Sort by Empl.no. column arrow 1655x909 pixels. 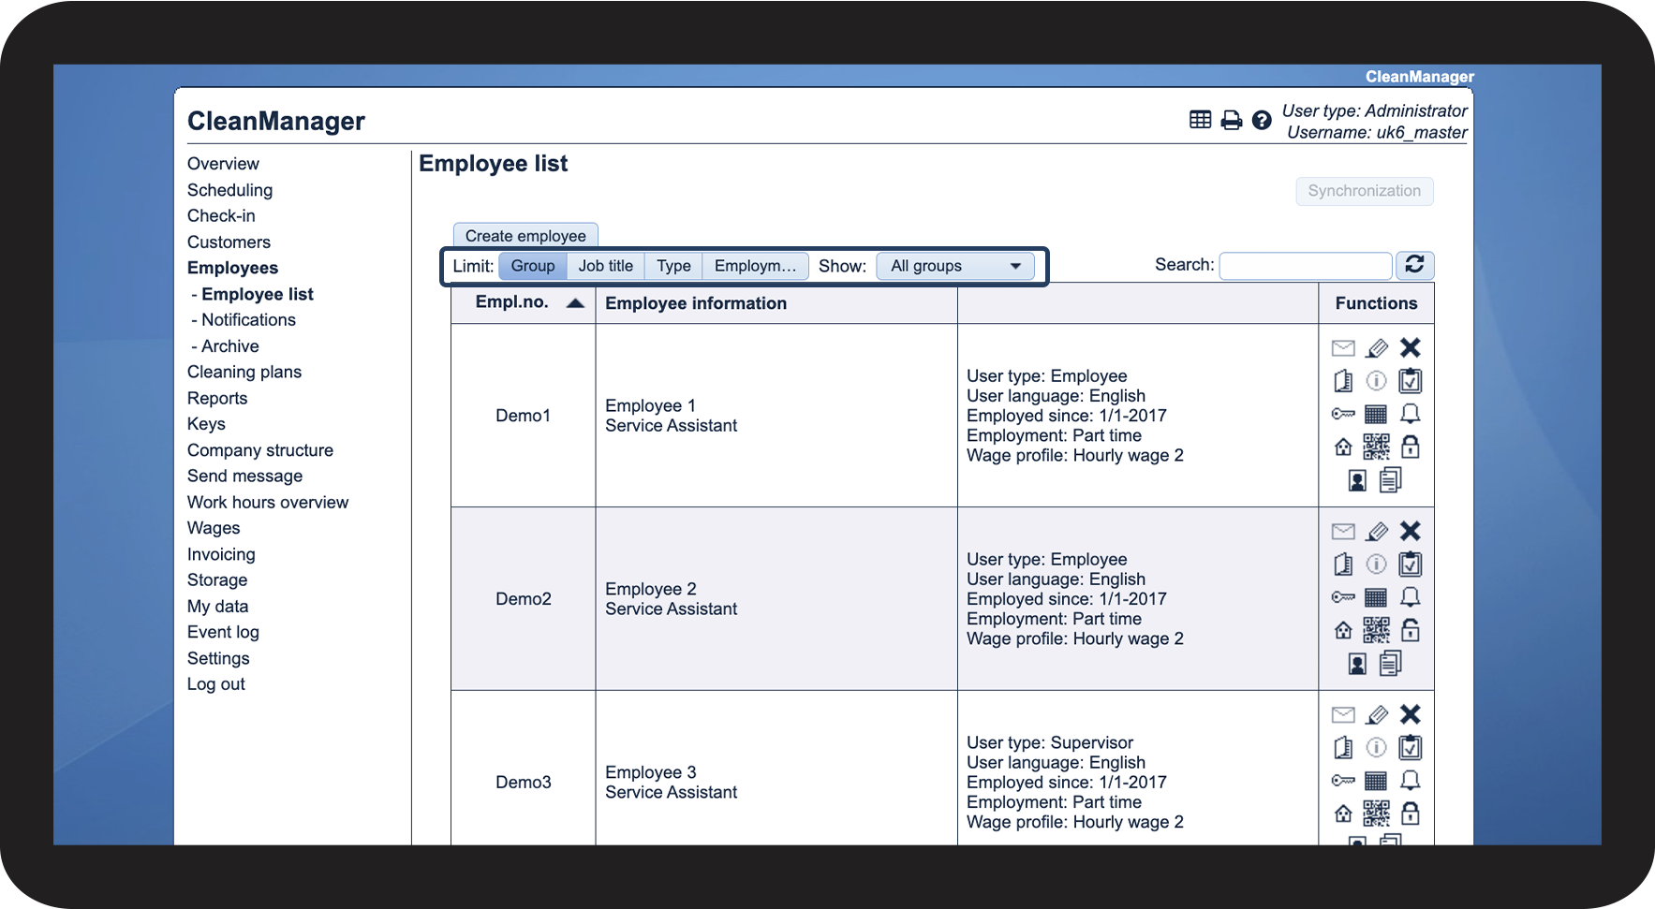tap(575, 303)
